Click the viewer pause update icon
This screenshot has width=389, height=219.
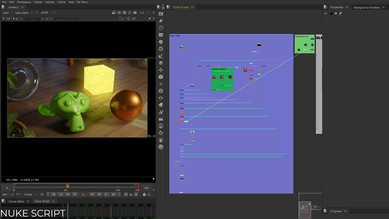tap(135, 13)
